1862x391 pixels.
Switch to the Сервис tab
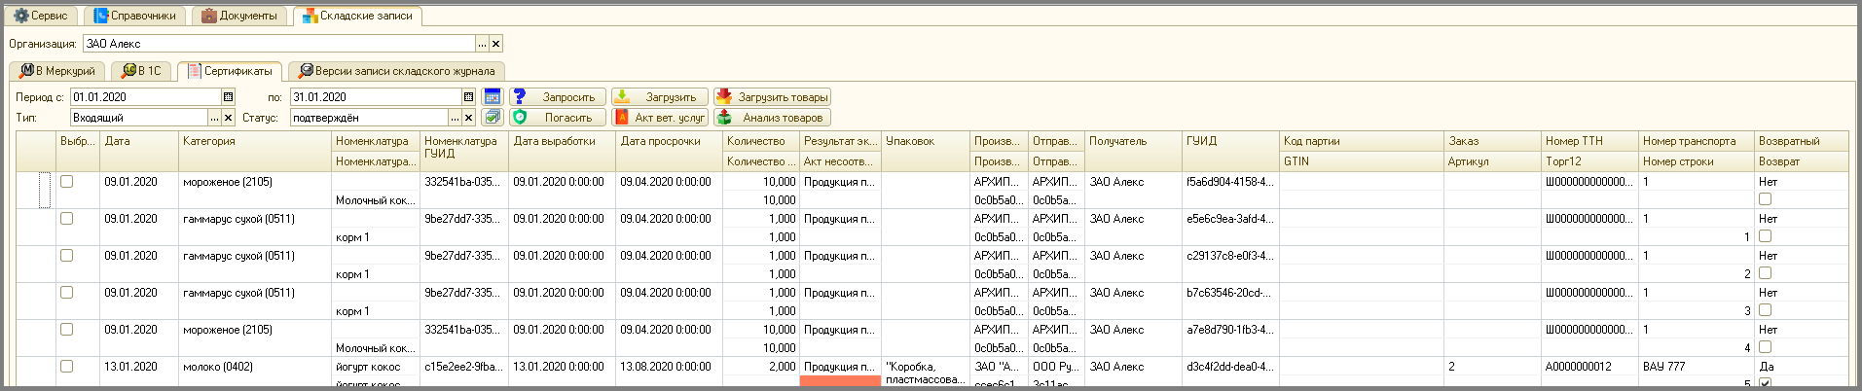[41, 16]
